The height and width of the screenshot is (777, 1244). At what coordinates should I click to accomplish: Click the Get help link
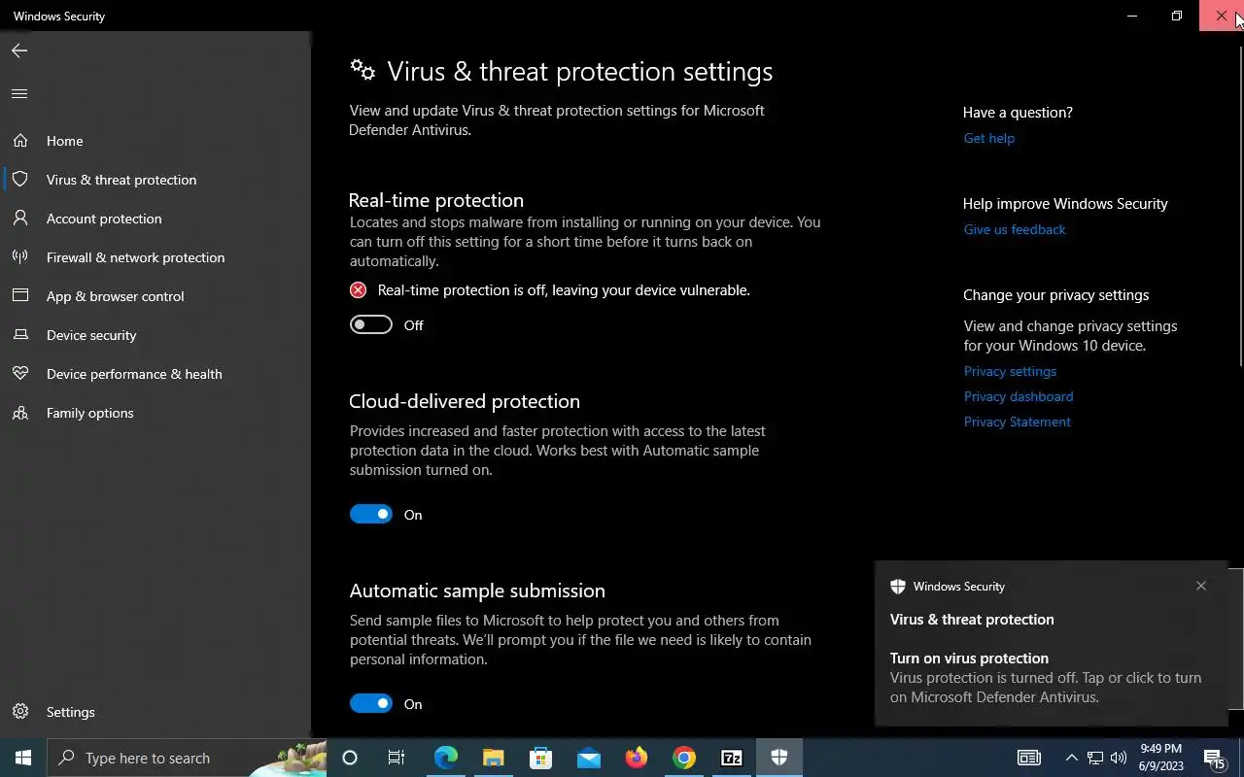pos(988,138)
